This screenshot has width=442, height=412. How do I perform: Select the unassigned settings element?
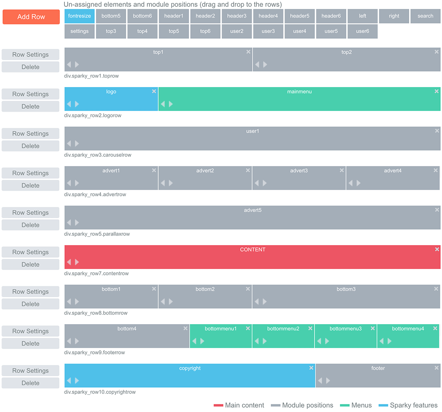coord(80,31)
